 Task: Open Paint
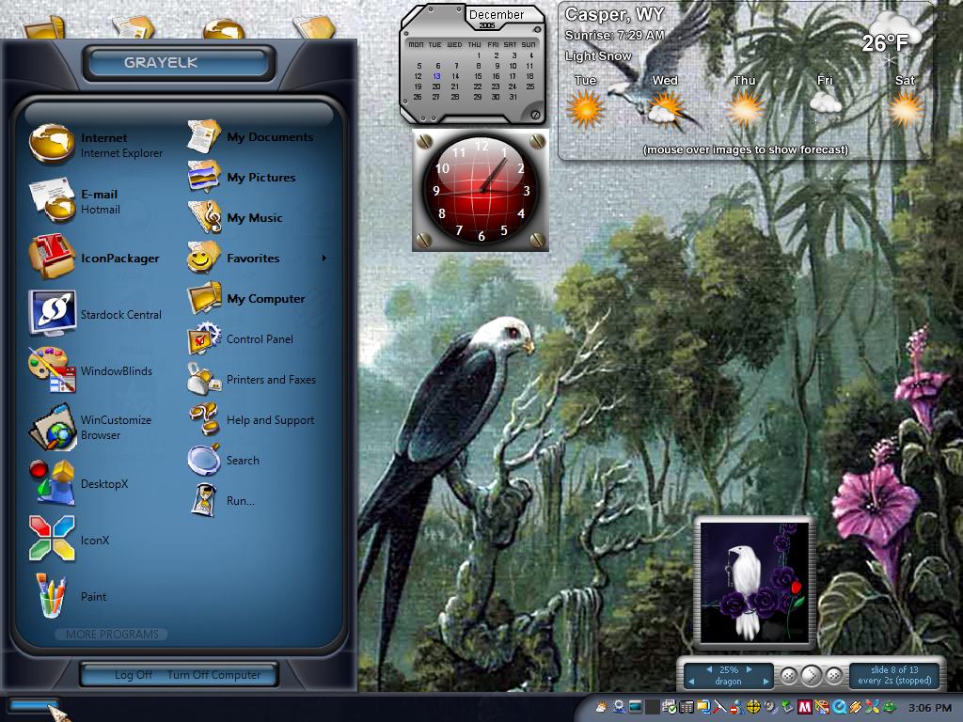pos(68,596)
